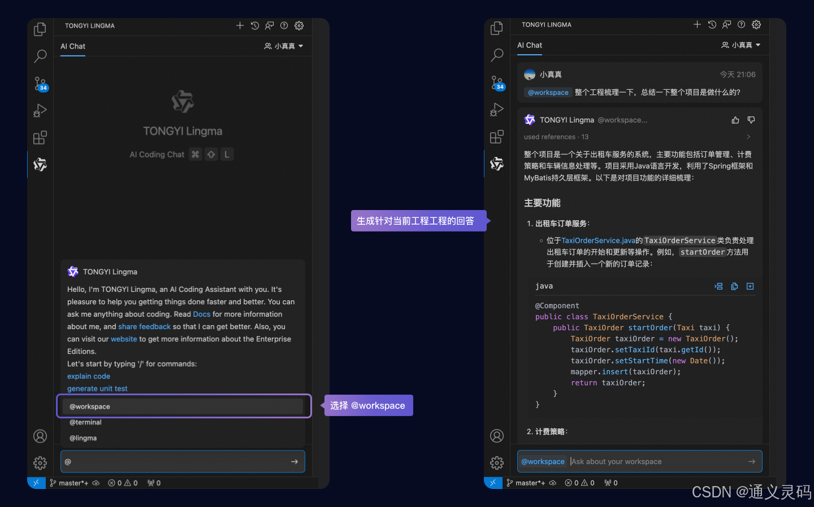Open Run and Debug in workspace answer window

pyautogui.click(x=497, y=110)
